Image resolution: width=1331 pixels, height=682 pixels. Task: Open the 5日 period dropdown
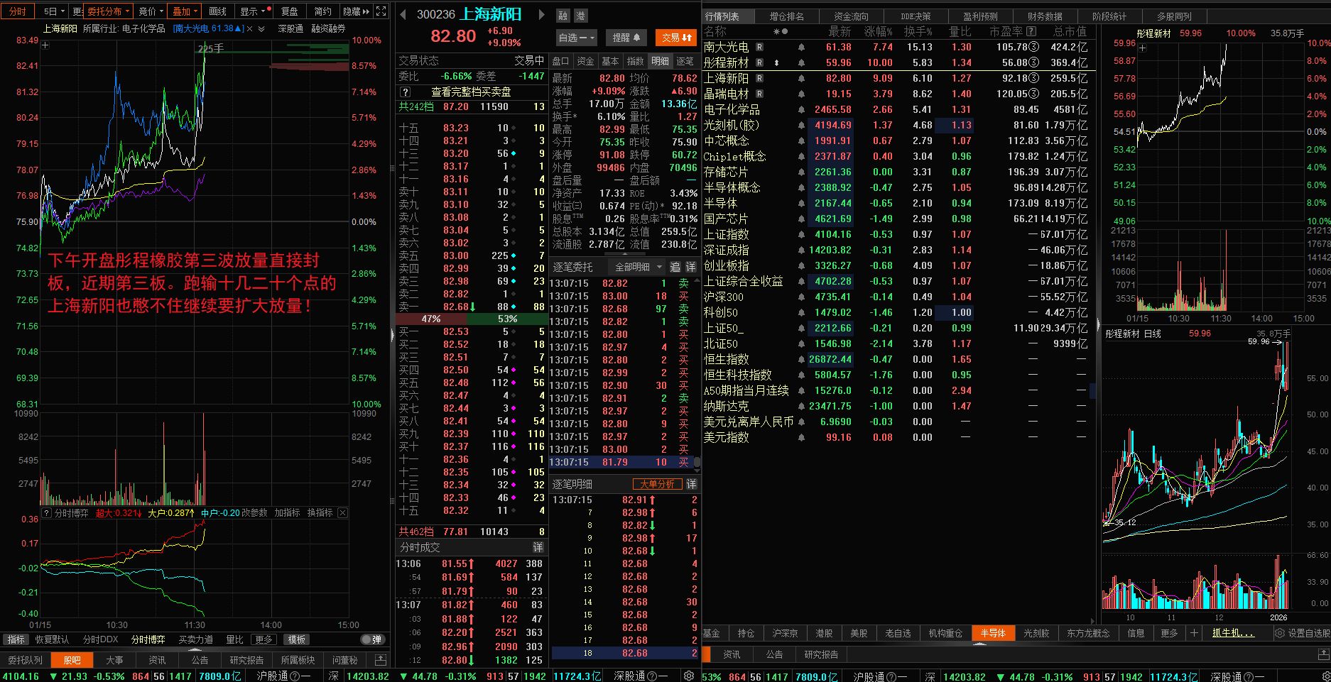54,11
